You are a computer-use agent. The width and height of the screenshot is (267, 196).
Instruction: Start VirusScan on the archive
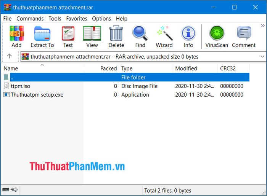pyautogui.click(x=217, y=33)
